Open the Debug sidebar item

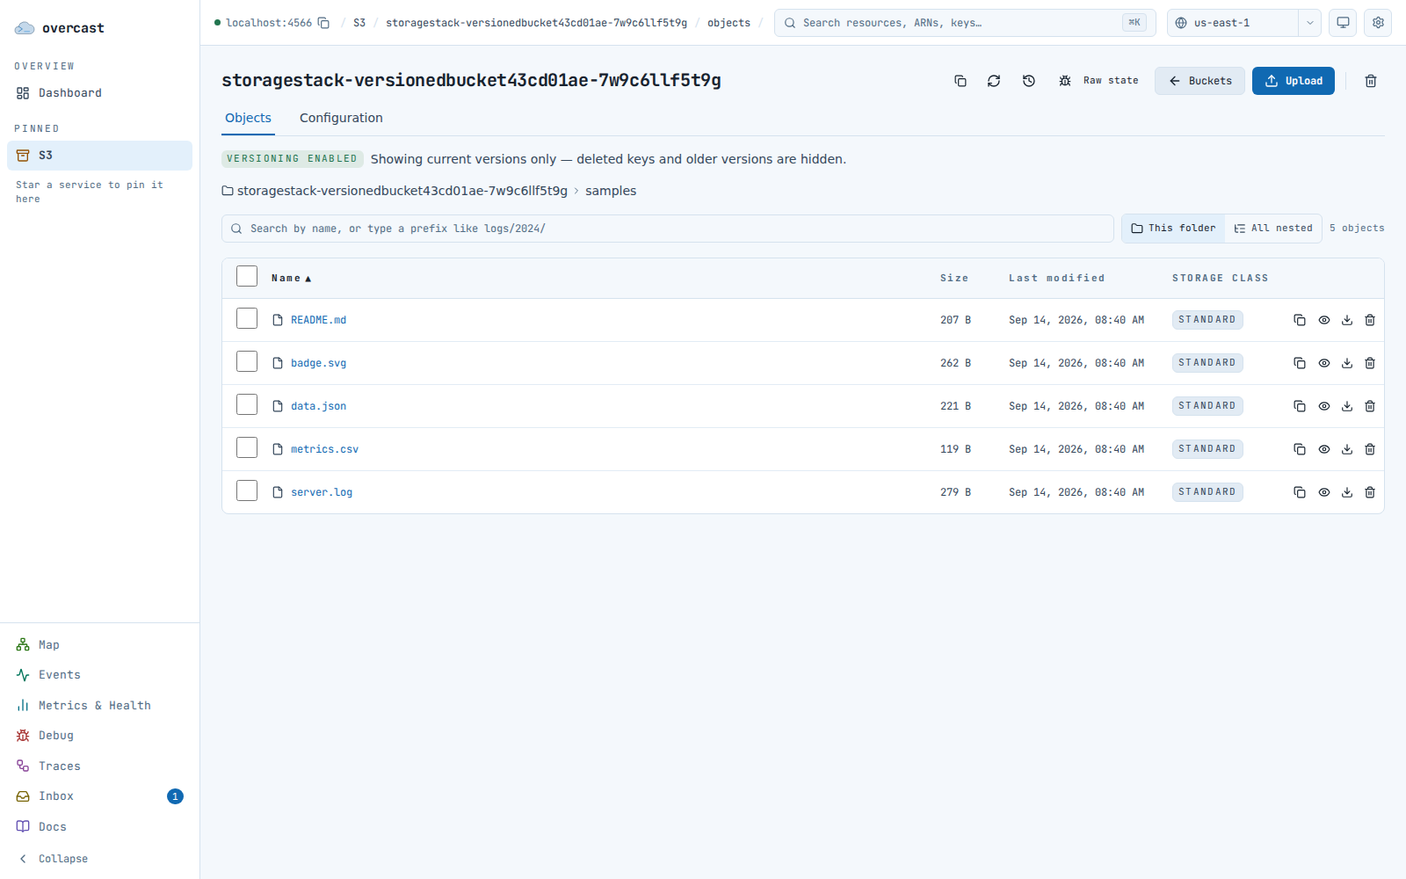click(x=99, y=736)
